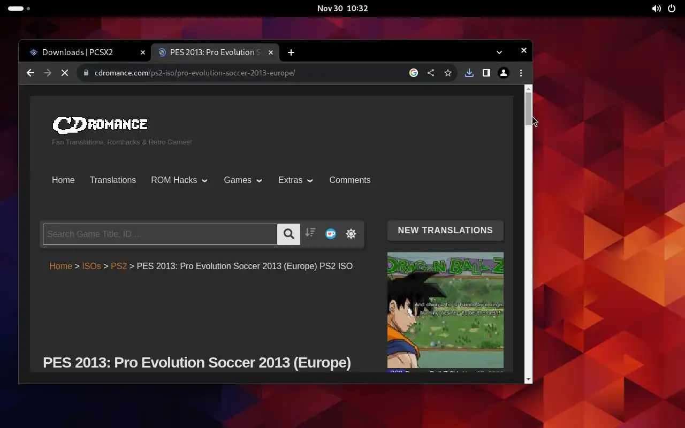Click the Ko-fi coffee cup icon
The width and height of the screenshot is (685, 428).
click(x=331, y=233)
